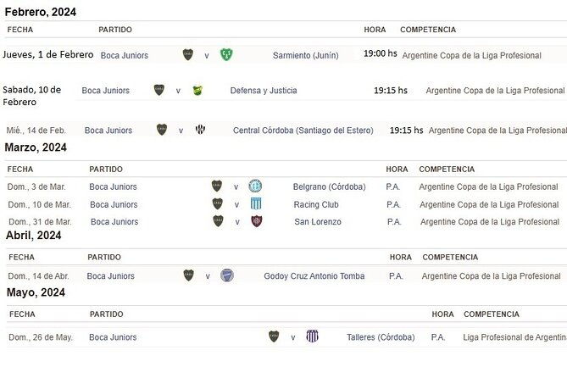Click Talleres (Córdoba) striped crest icon

pyautogui.click(x=312, y=337)
